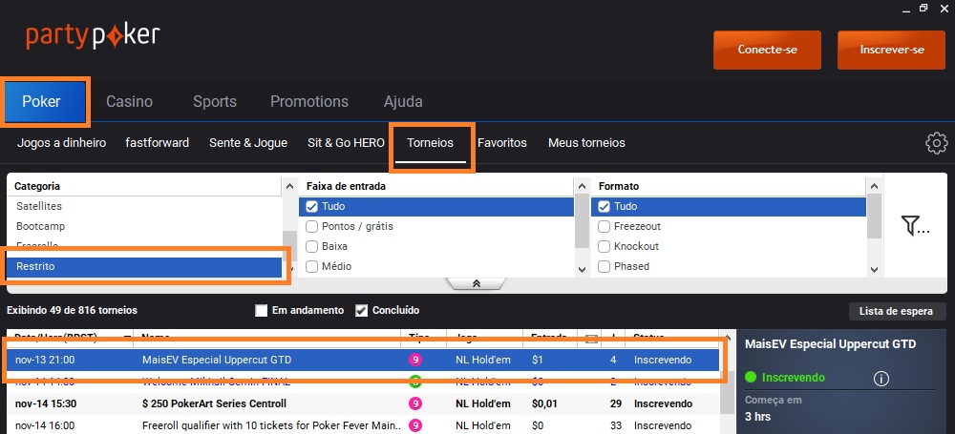Click the Exibindo 49 de 816 torneios text
Image resolution: width=955 pixels, height=434 pixels.
(x=72, y=310)
